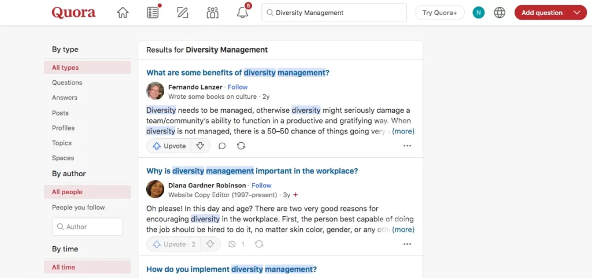The height and width of the screenshot is (278, 592).
Task: Click 'Website Copy Editor (1997–present)' credential
Action: click(x=223, y=195)
